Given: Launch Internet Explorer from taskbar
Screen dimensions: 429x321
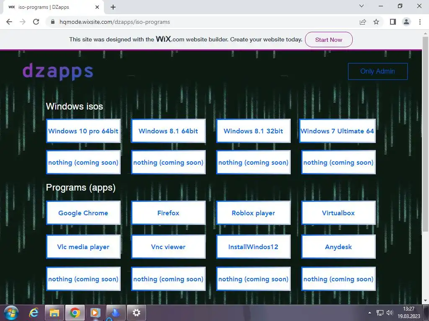Looking at the screenshot, I should (34, 313).
